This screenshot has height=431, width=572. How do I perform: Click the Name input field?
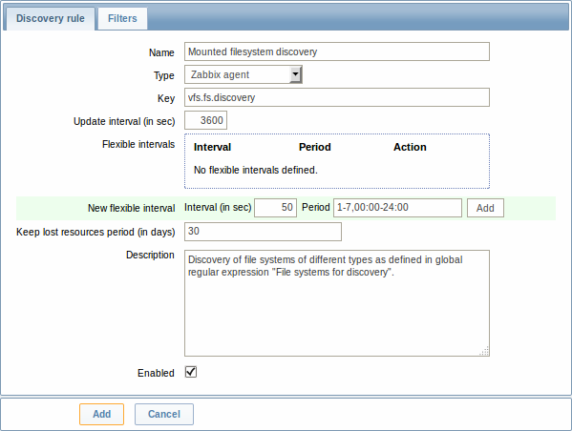(x=337, y=51)
